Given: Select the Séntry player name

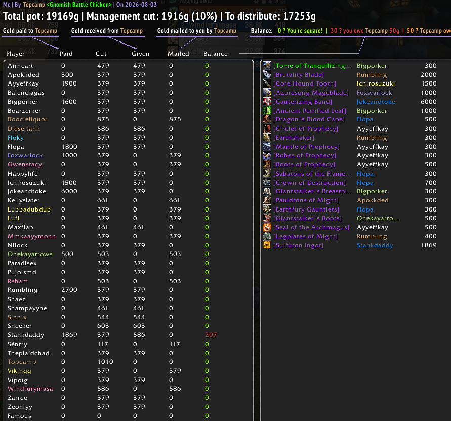Looking at the screenshot, I should [x=17, y=344].
